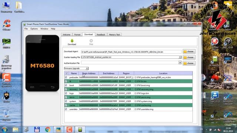The width and height of the screenshot is (237, 133).
Task: Click choose button for Download-Agent
Action: coord(189,52)
